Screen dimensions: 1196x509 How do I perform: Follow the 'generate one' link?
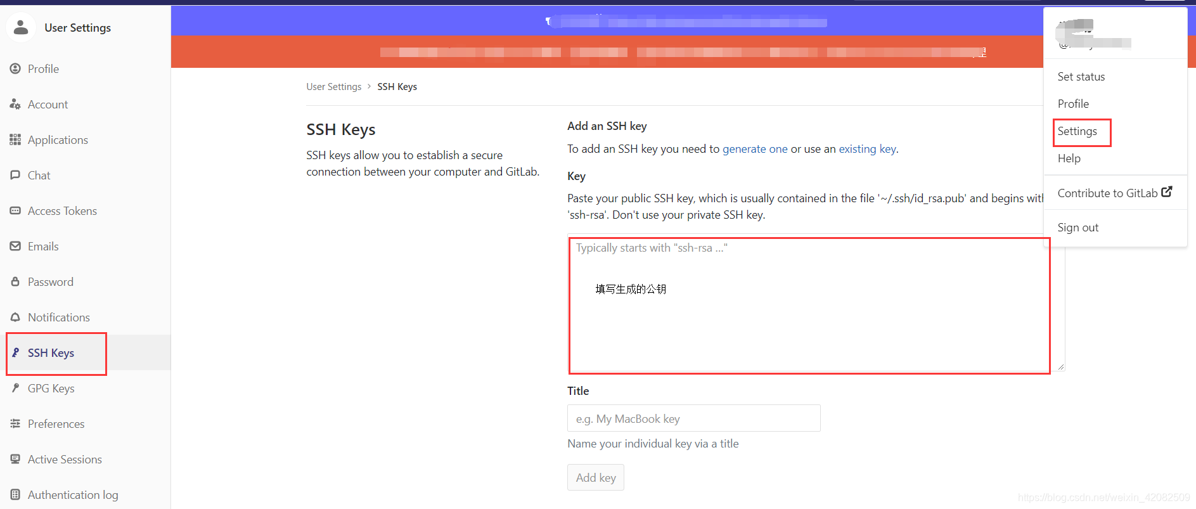click(x=755, y=149)
